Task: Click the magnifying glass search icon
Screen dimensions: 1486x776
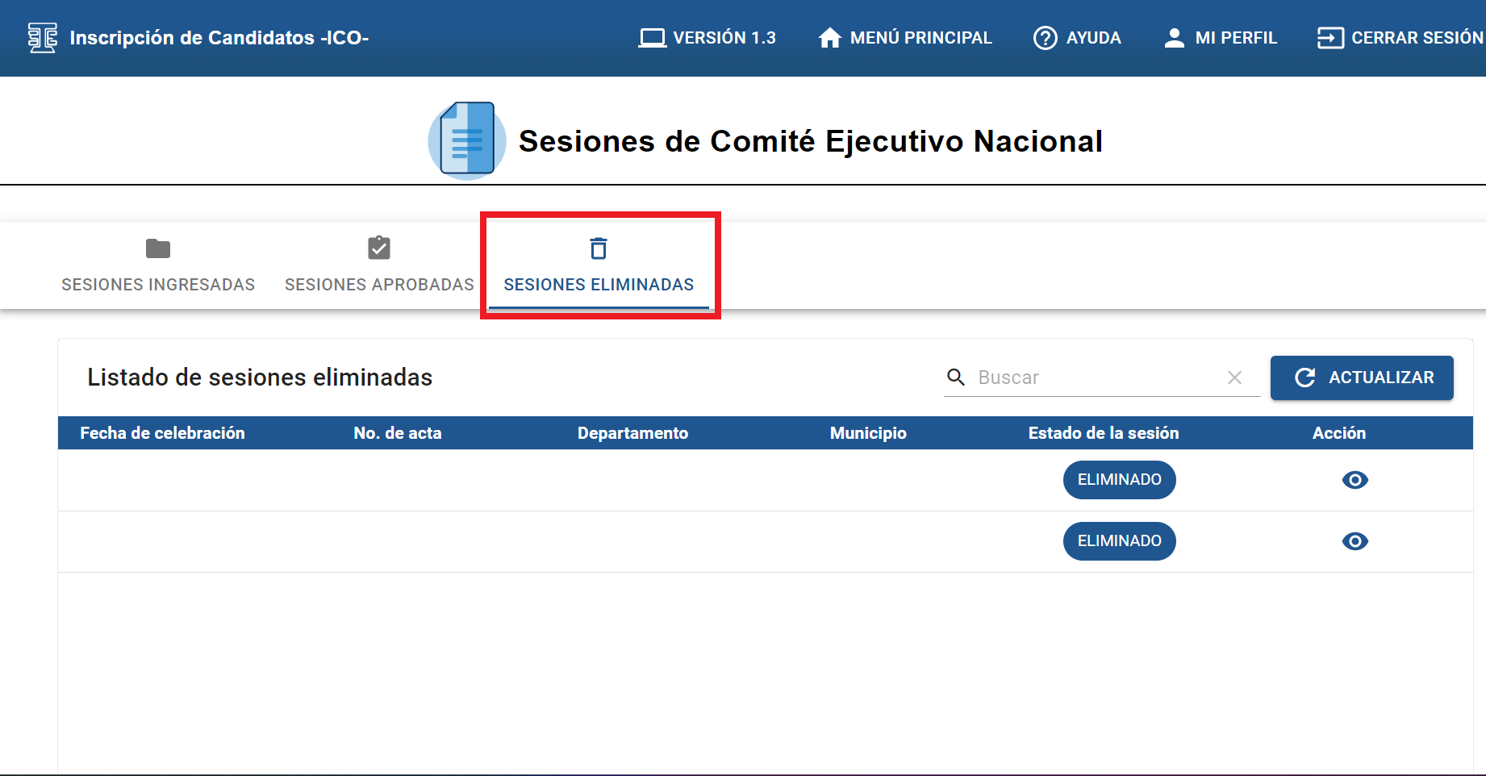Action: pos(956,377)
